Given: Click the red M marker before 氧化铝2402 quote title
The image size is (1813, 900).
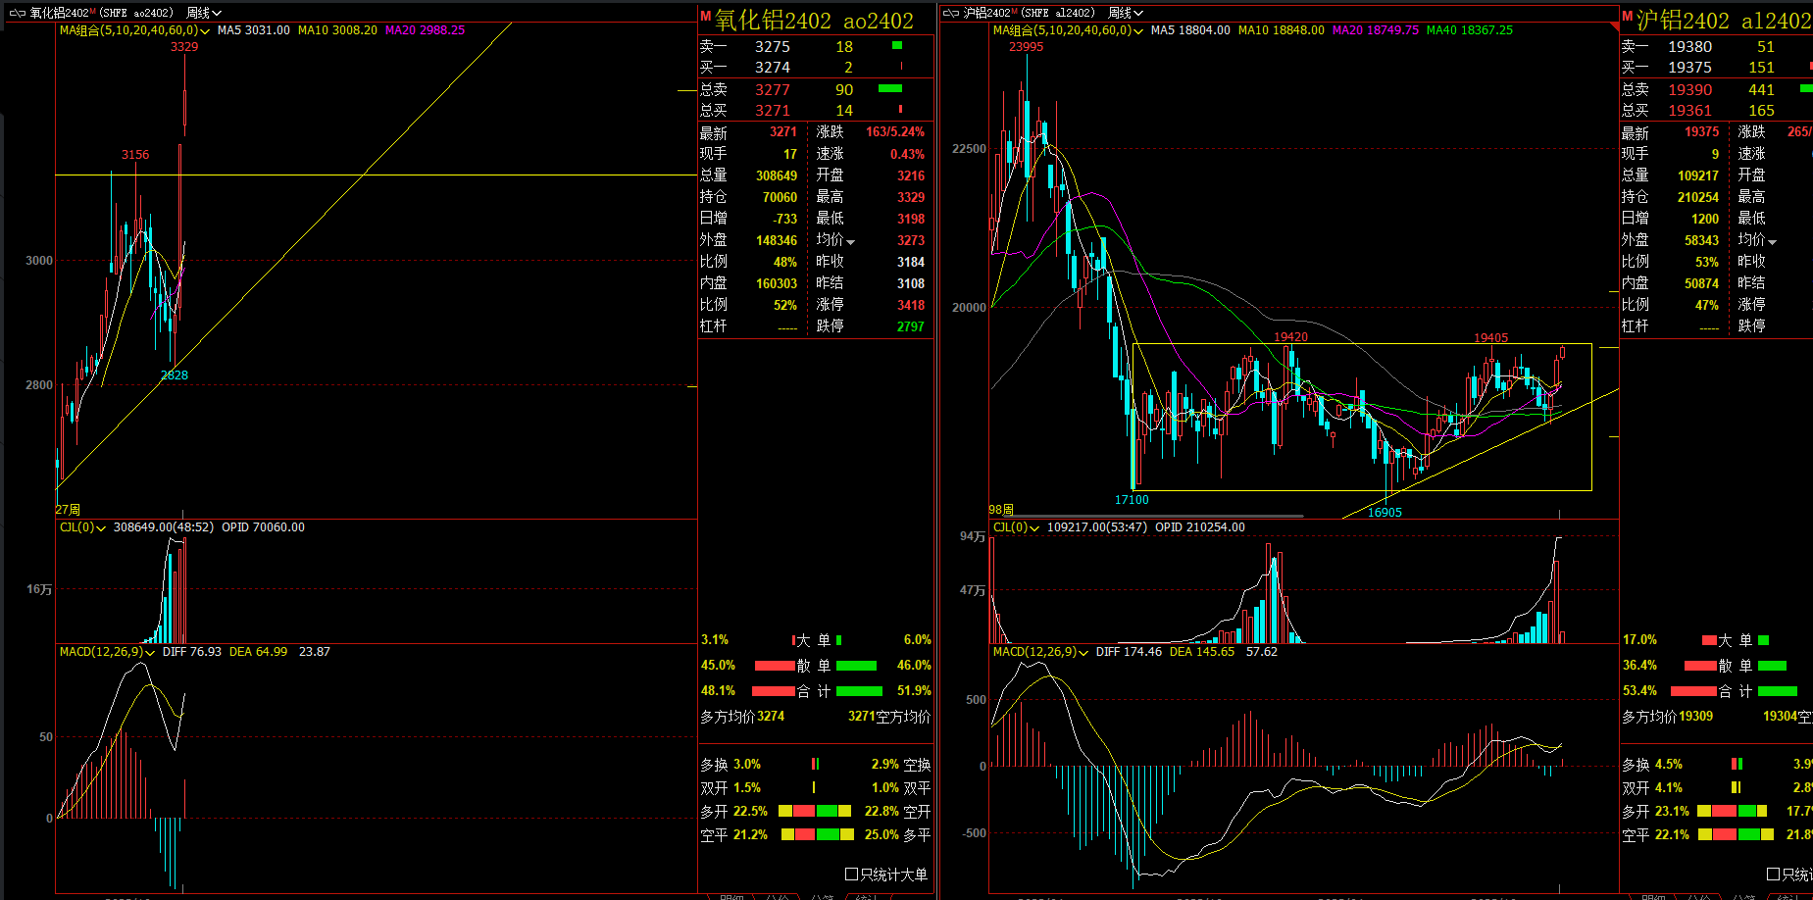Looking at the screenshot, I should 705,16.
